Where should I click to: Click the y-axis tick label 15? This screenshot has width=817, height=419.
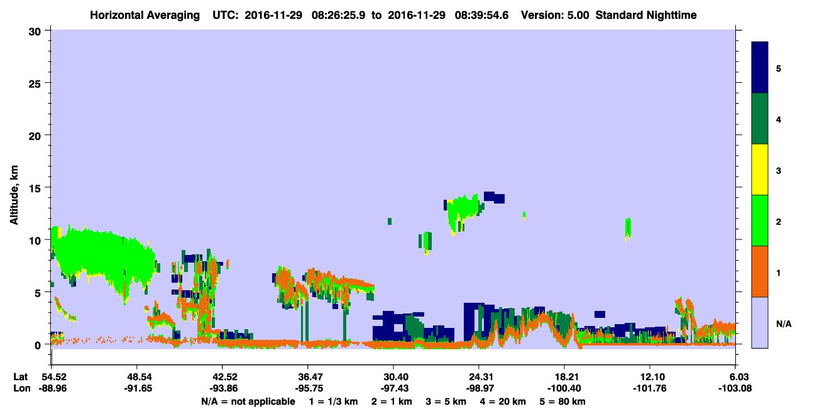tap(36, 188)
